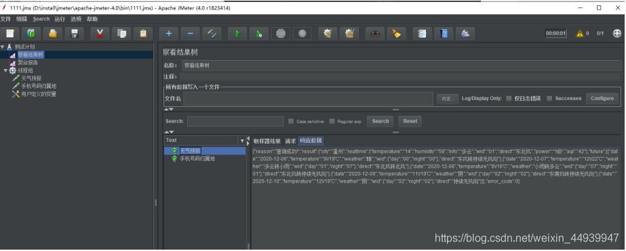Copy selected element using Copy icon
Screen dimensions: 626x251
pyautogui.click(x=121, y=33)
